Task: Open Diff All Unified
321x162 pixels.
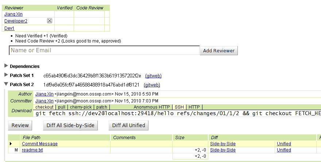Action: pos(128,125)
